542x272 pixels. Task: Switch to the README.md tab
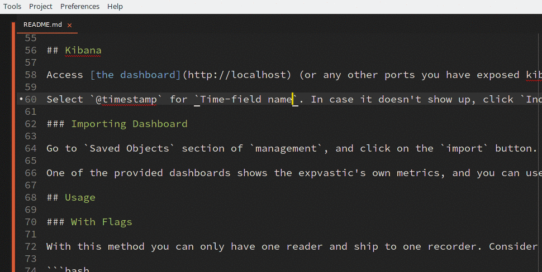click(42, 25)
